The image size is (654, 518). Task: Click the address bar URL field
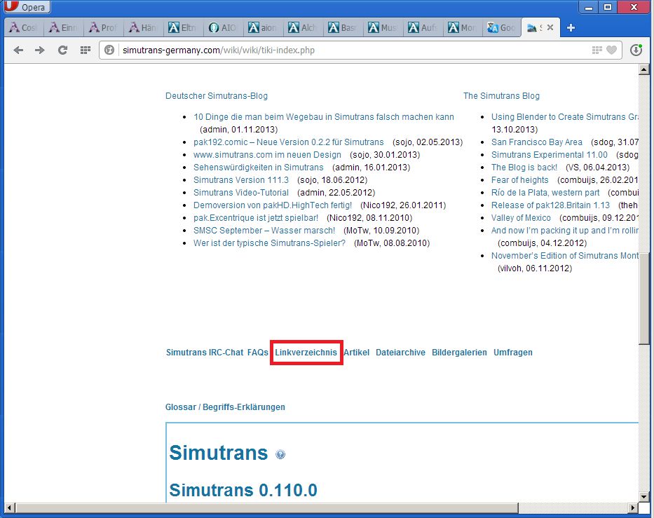tap(350, 50)
